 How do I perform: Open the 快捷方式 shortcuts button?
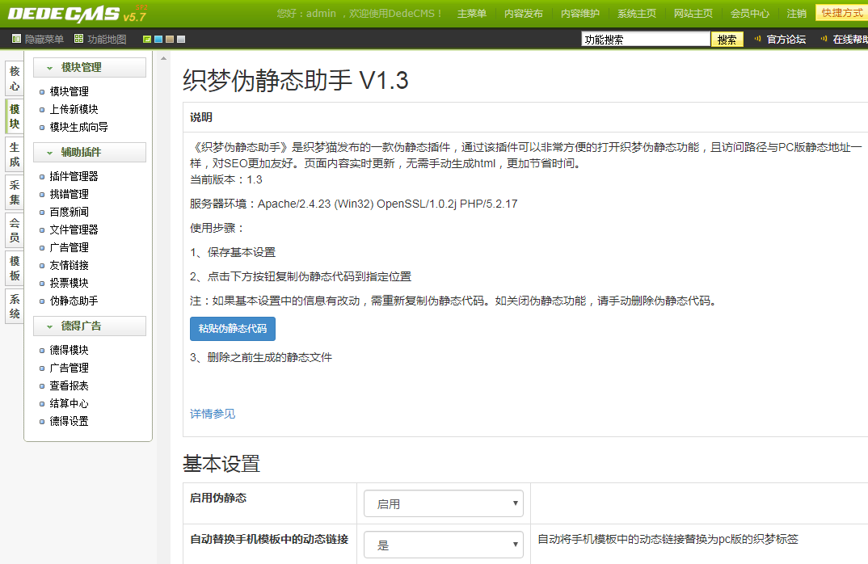point(842,13)
